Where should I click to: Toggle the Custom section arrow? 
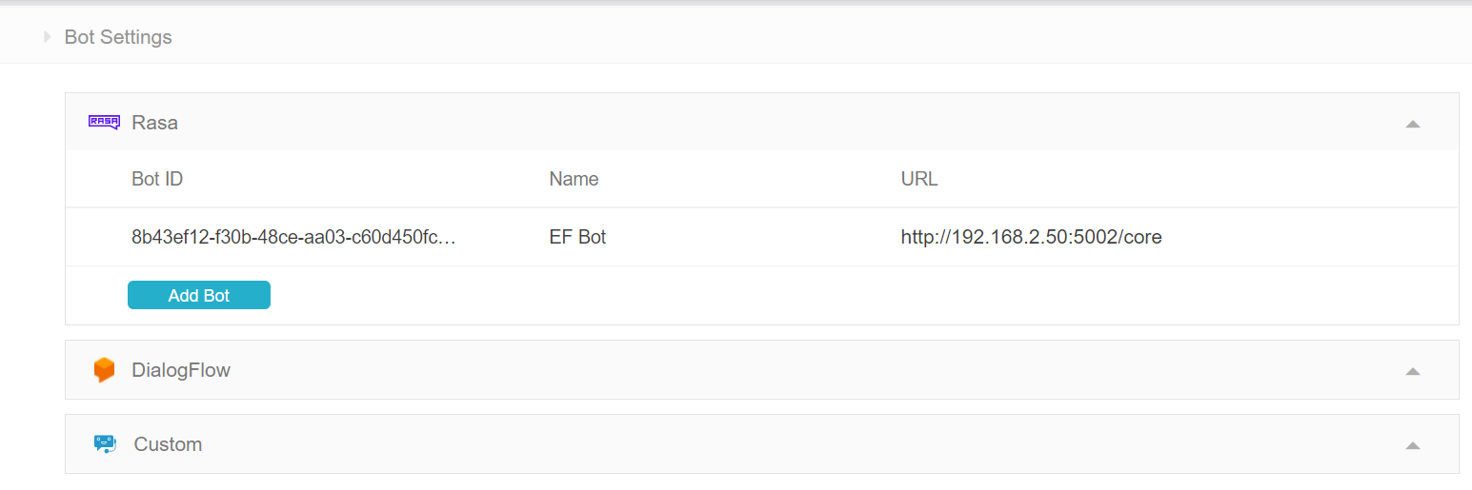point(1412,444)
